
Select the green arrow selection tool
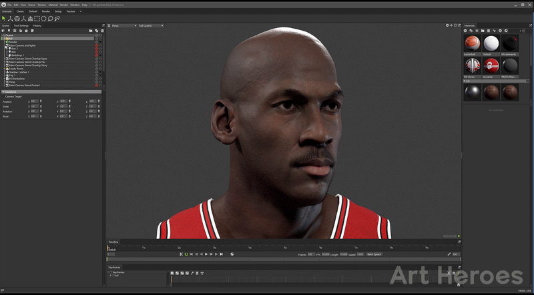point(4,19)
